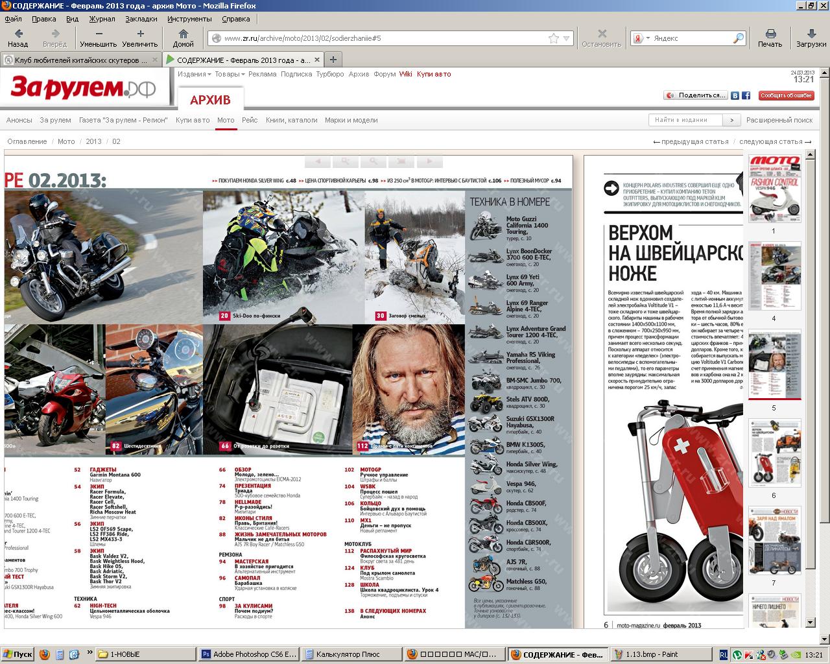Viewport: 830px width, 664px height.
Task: Switch to the Клуб любителей китайских скутеров tab
Action: [76, 60]
